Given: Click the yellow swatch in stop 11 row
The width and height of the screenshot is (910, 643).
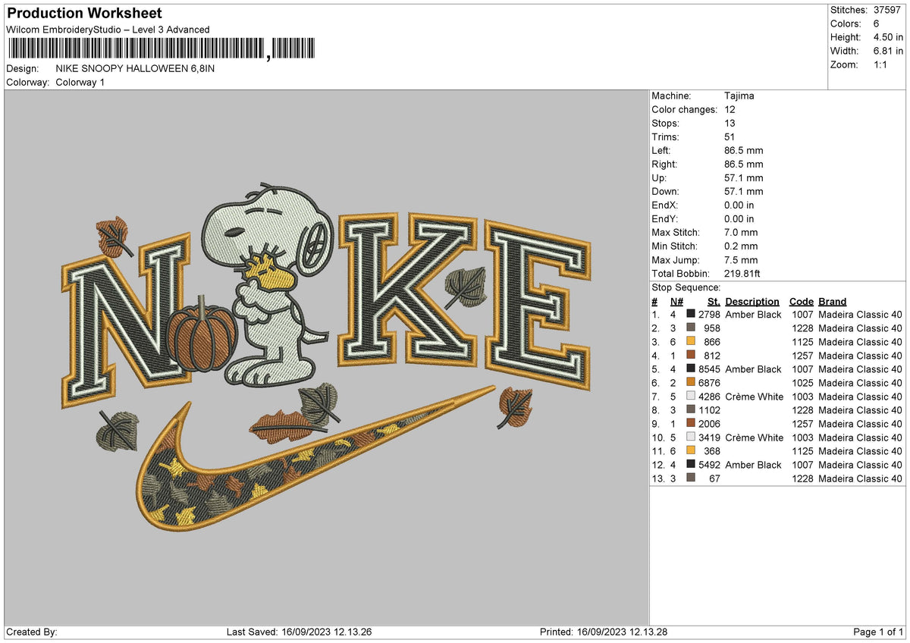Looking at the screenshot, I should pyautogui.click(x=691, y=450).
